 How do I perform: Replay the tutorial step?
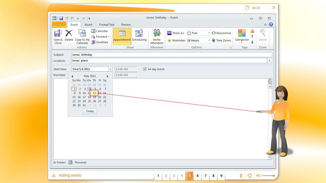[x=250, y=176]
